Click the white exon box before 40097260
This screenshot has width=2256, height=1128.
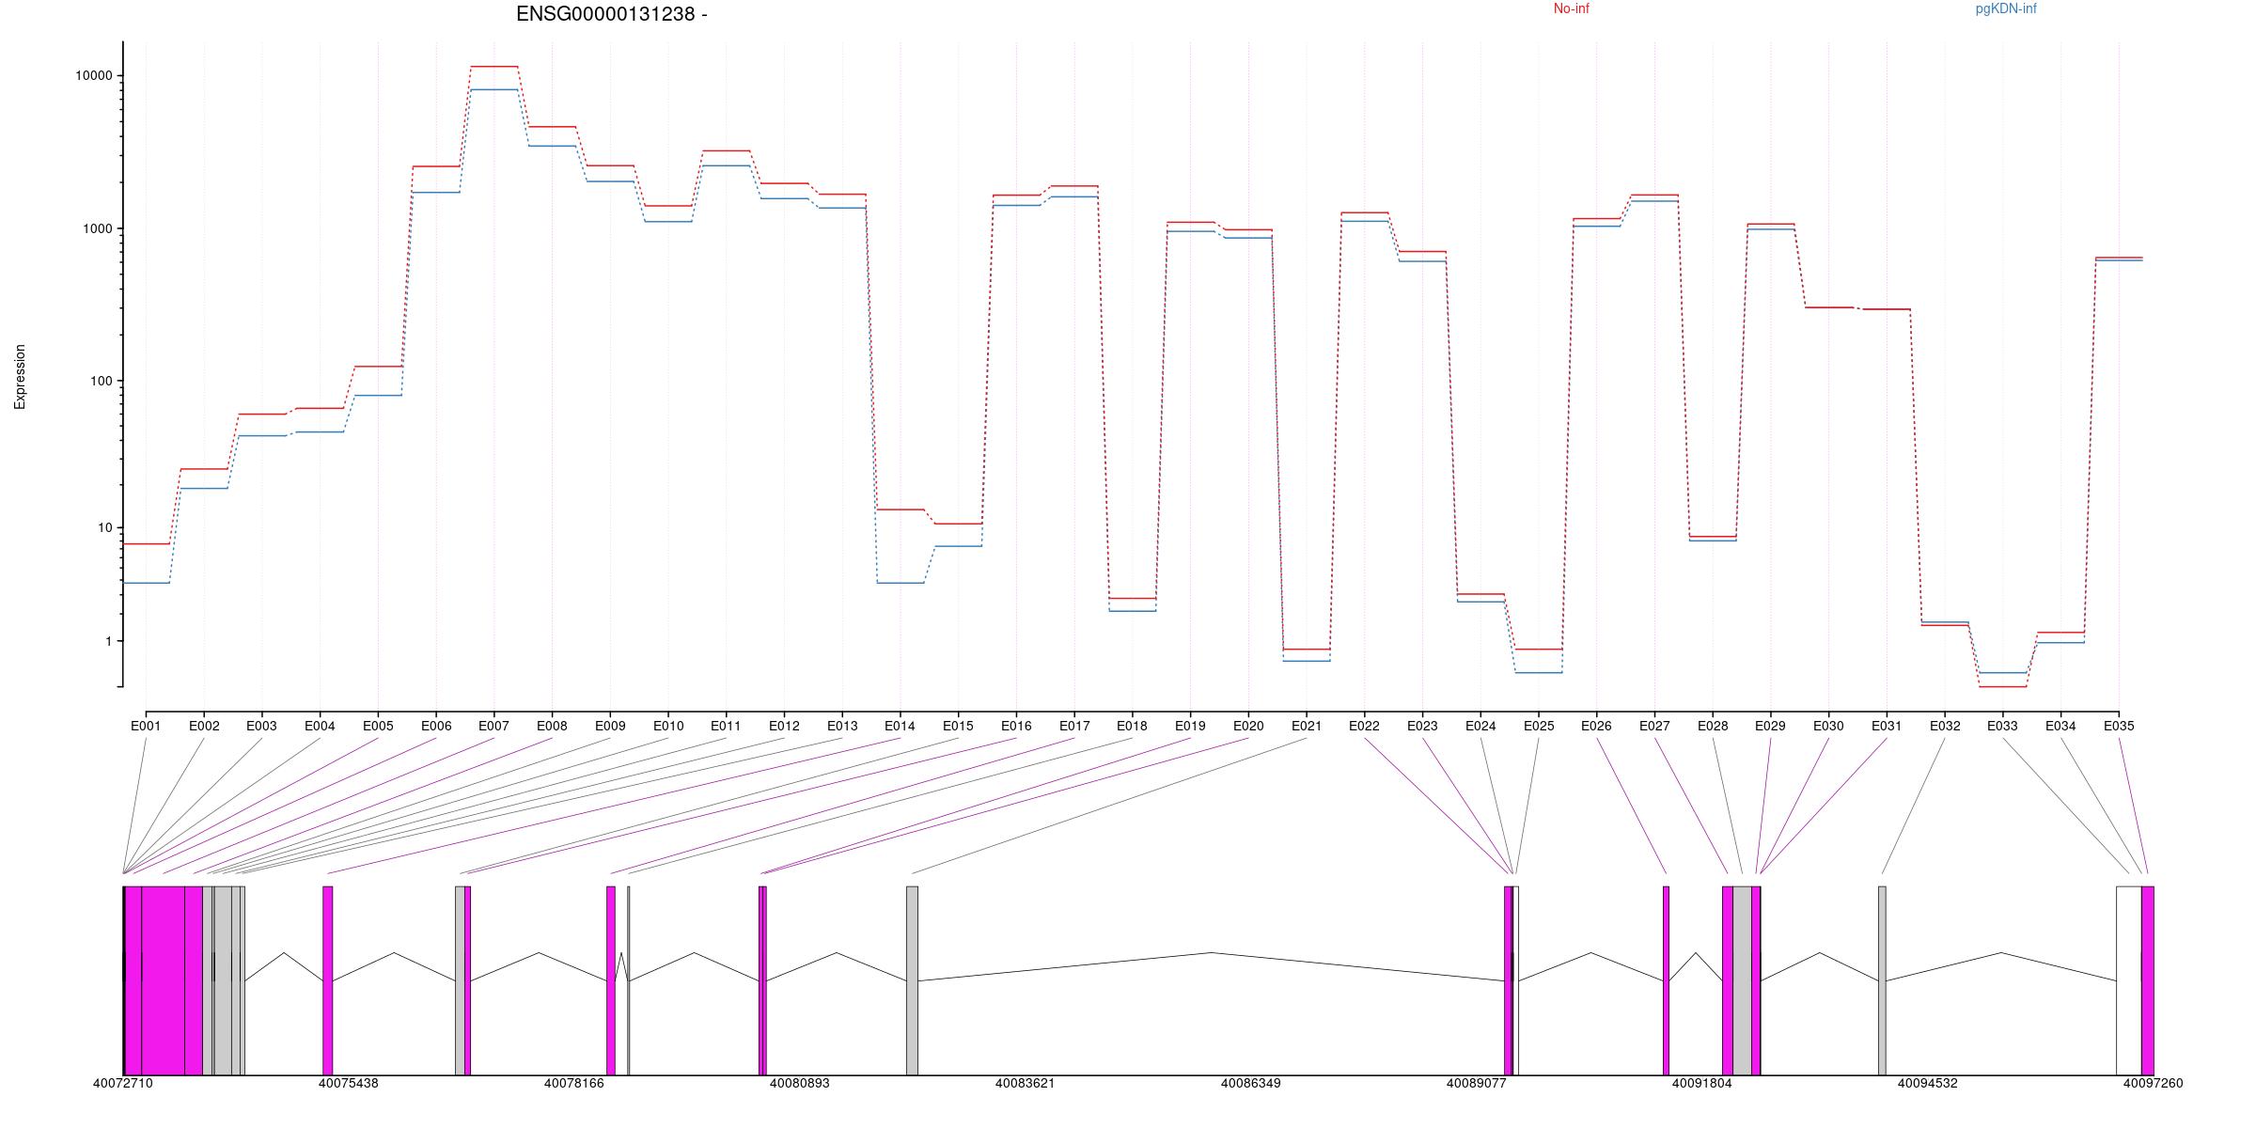(x=2129, y=980)
